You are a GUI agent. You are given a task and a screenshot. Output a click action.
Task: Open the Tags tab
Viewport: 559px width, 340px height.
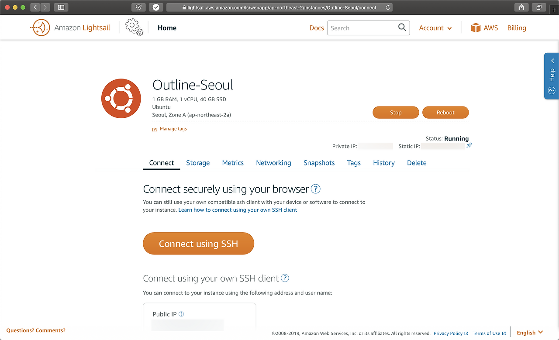(x=354, y=163)
